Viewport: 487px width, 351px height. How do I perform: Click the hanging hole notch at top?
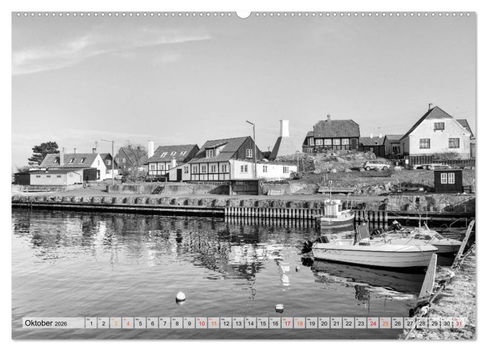point(243,14)
